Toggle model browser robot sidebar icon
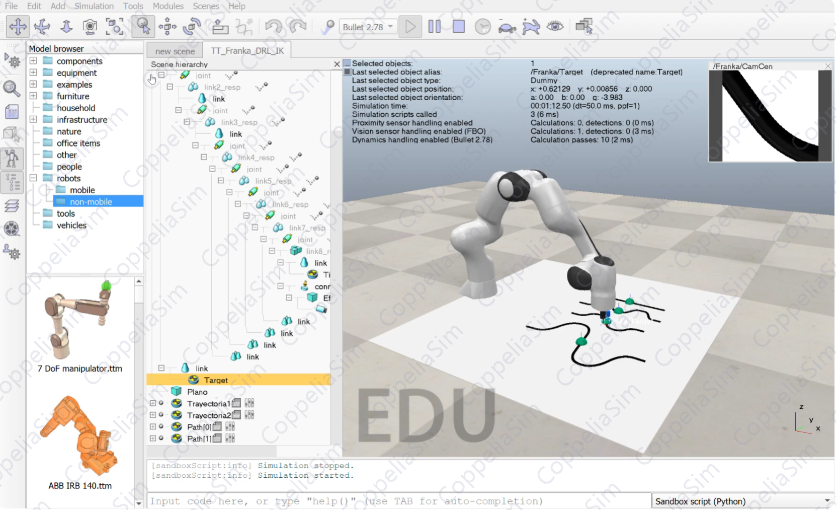The image size is (836, 510). click(12, 158)
